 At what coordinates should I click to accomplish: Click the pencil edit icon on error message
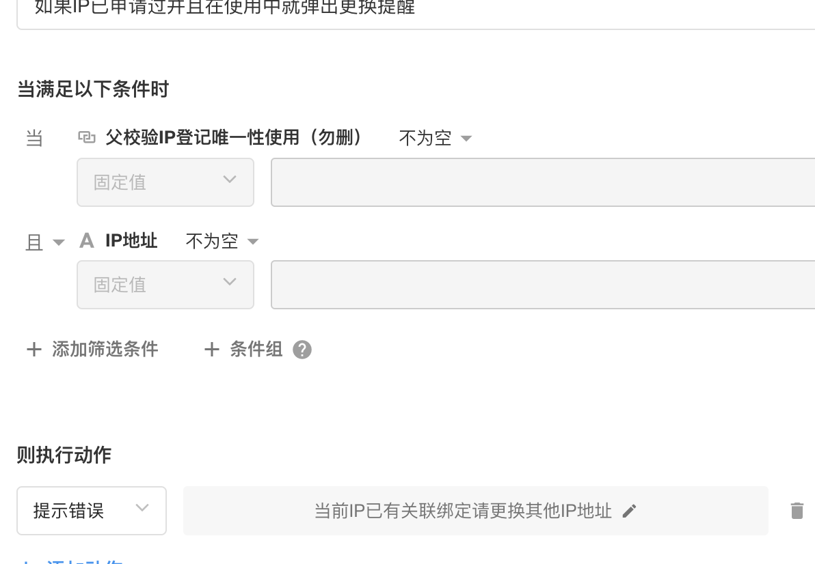[x=630, y=511]
